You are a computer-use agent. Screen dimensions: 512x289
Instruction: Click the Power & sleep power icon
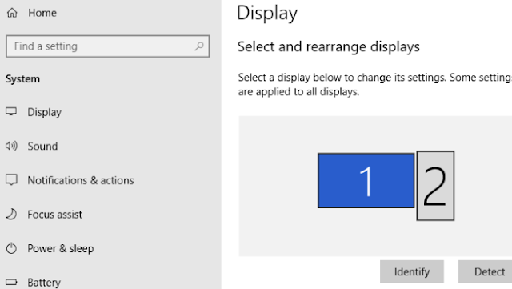11,248
